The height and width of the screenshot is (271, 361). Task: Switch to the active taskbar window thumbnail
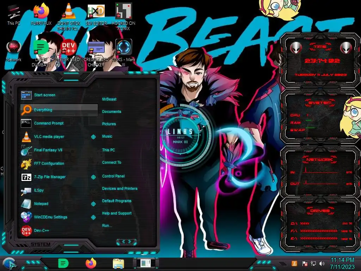click(x=146, y=263)
